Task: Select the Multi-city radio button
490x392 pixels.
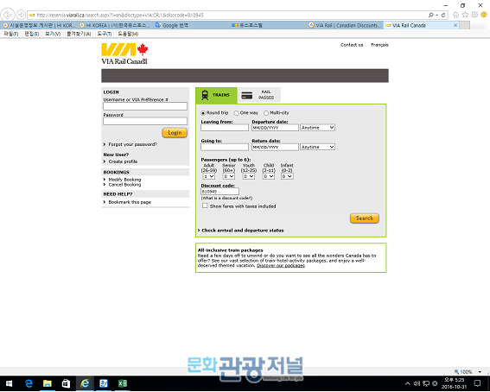Action: [x=266, y=113]
